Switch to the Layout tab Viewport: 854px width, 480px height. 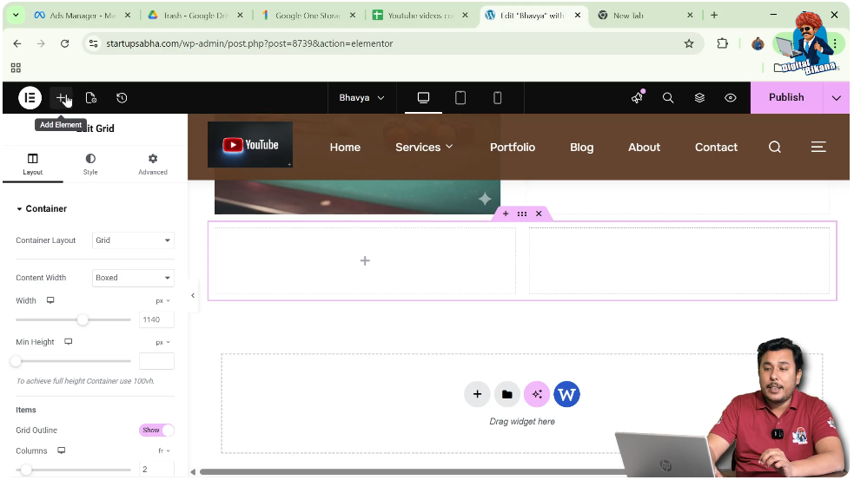tap(33, 164)
